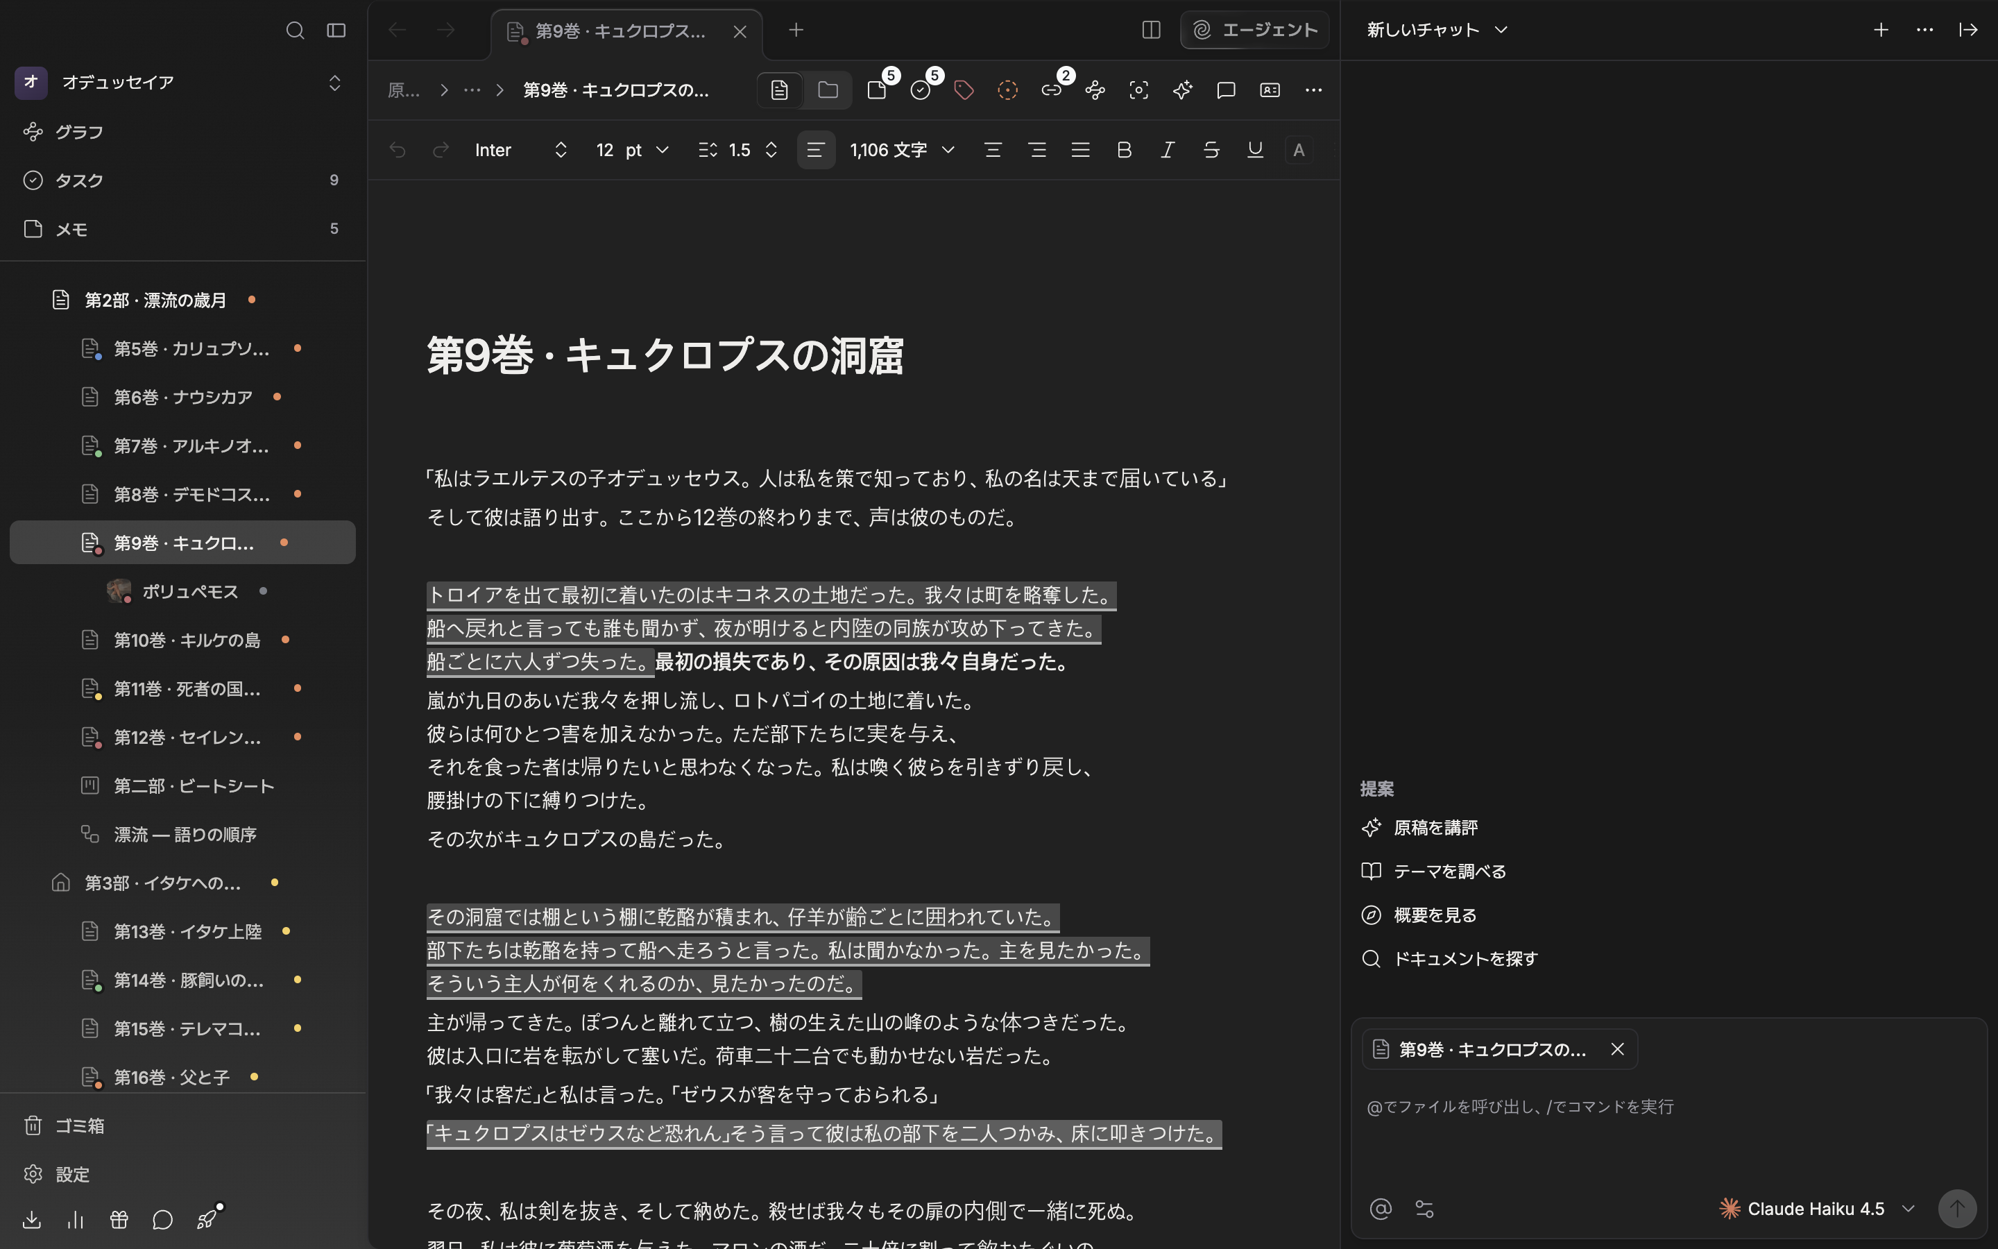Open グラフ in the sidebar

(x=182, y=132)
